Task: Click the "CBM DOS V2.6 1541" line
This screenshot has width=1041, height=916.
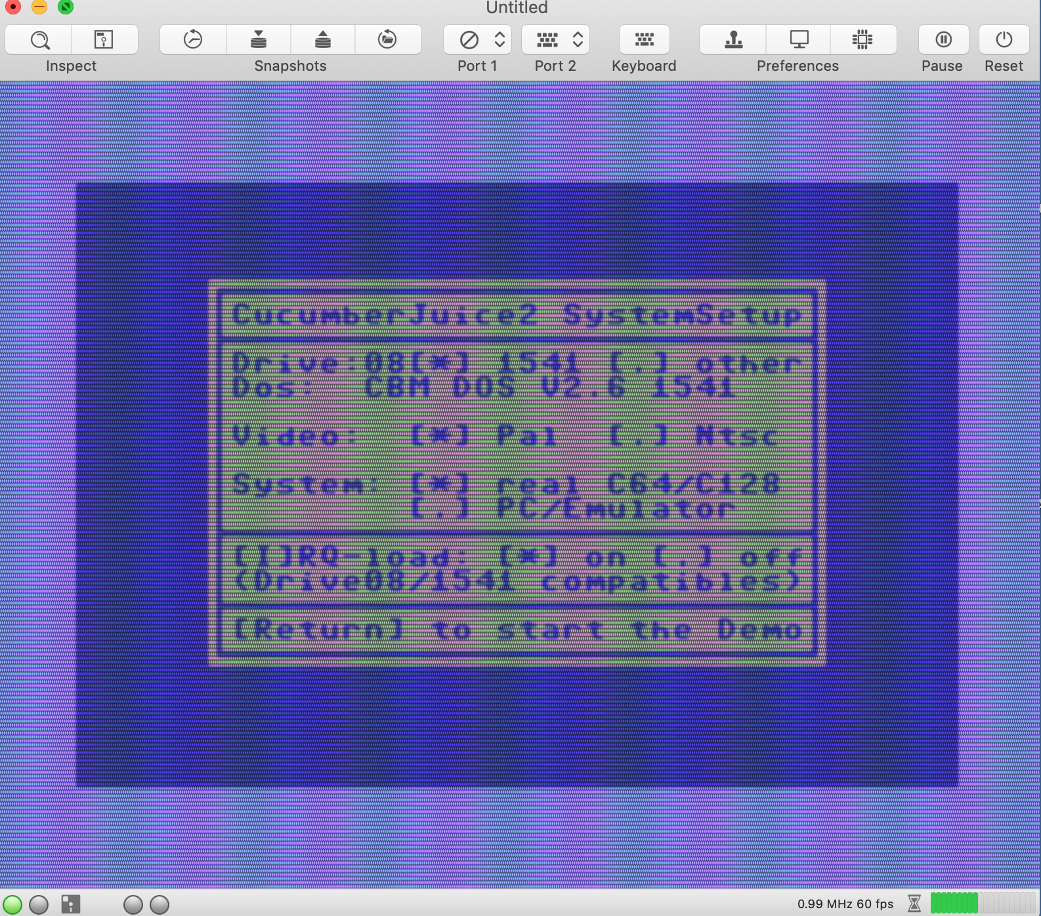Action: coord(549,388)
